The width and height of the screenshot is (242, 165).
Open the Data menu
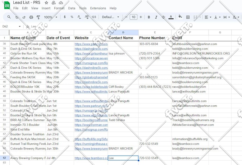tap(72, 8)
